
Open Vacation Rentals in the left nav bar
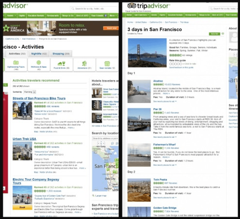click(x=36, y=16)
